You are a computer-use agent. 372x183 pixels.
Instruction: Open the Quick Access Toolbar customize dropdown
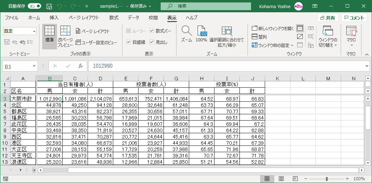86,6
